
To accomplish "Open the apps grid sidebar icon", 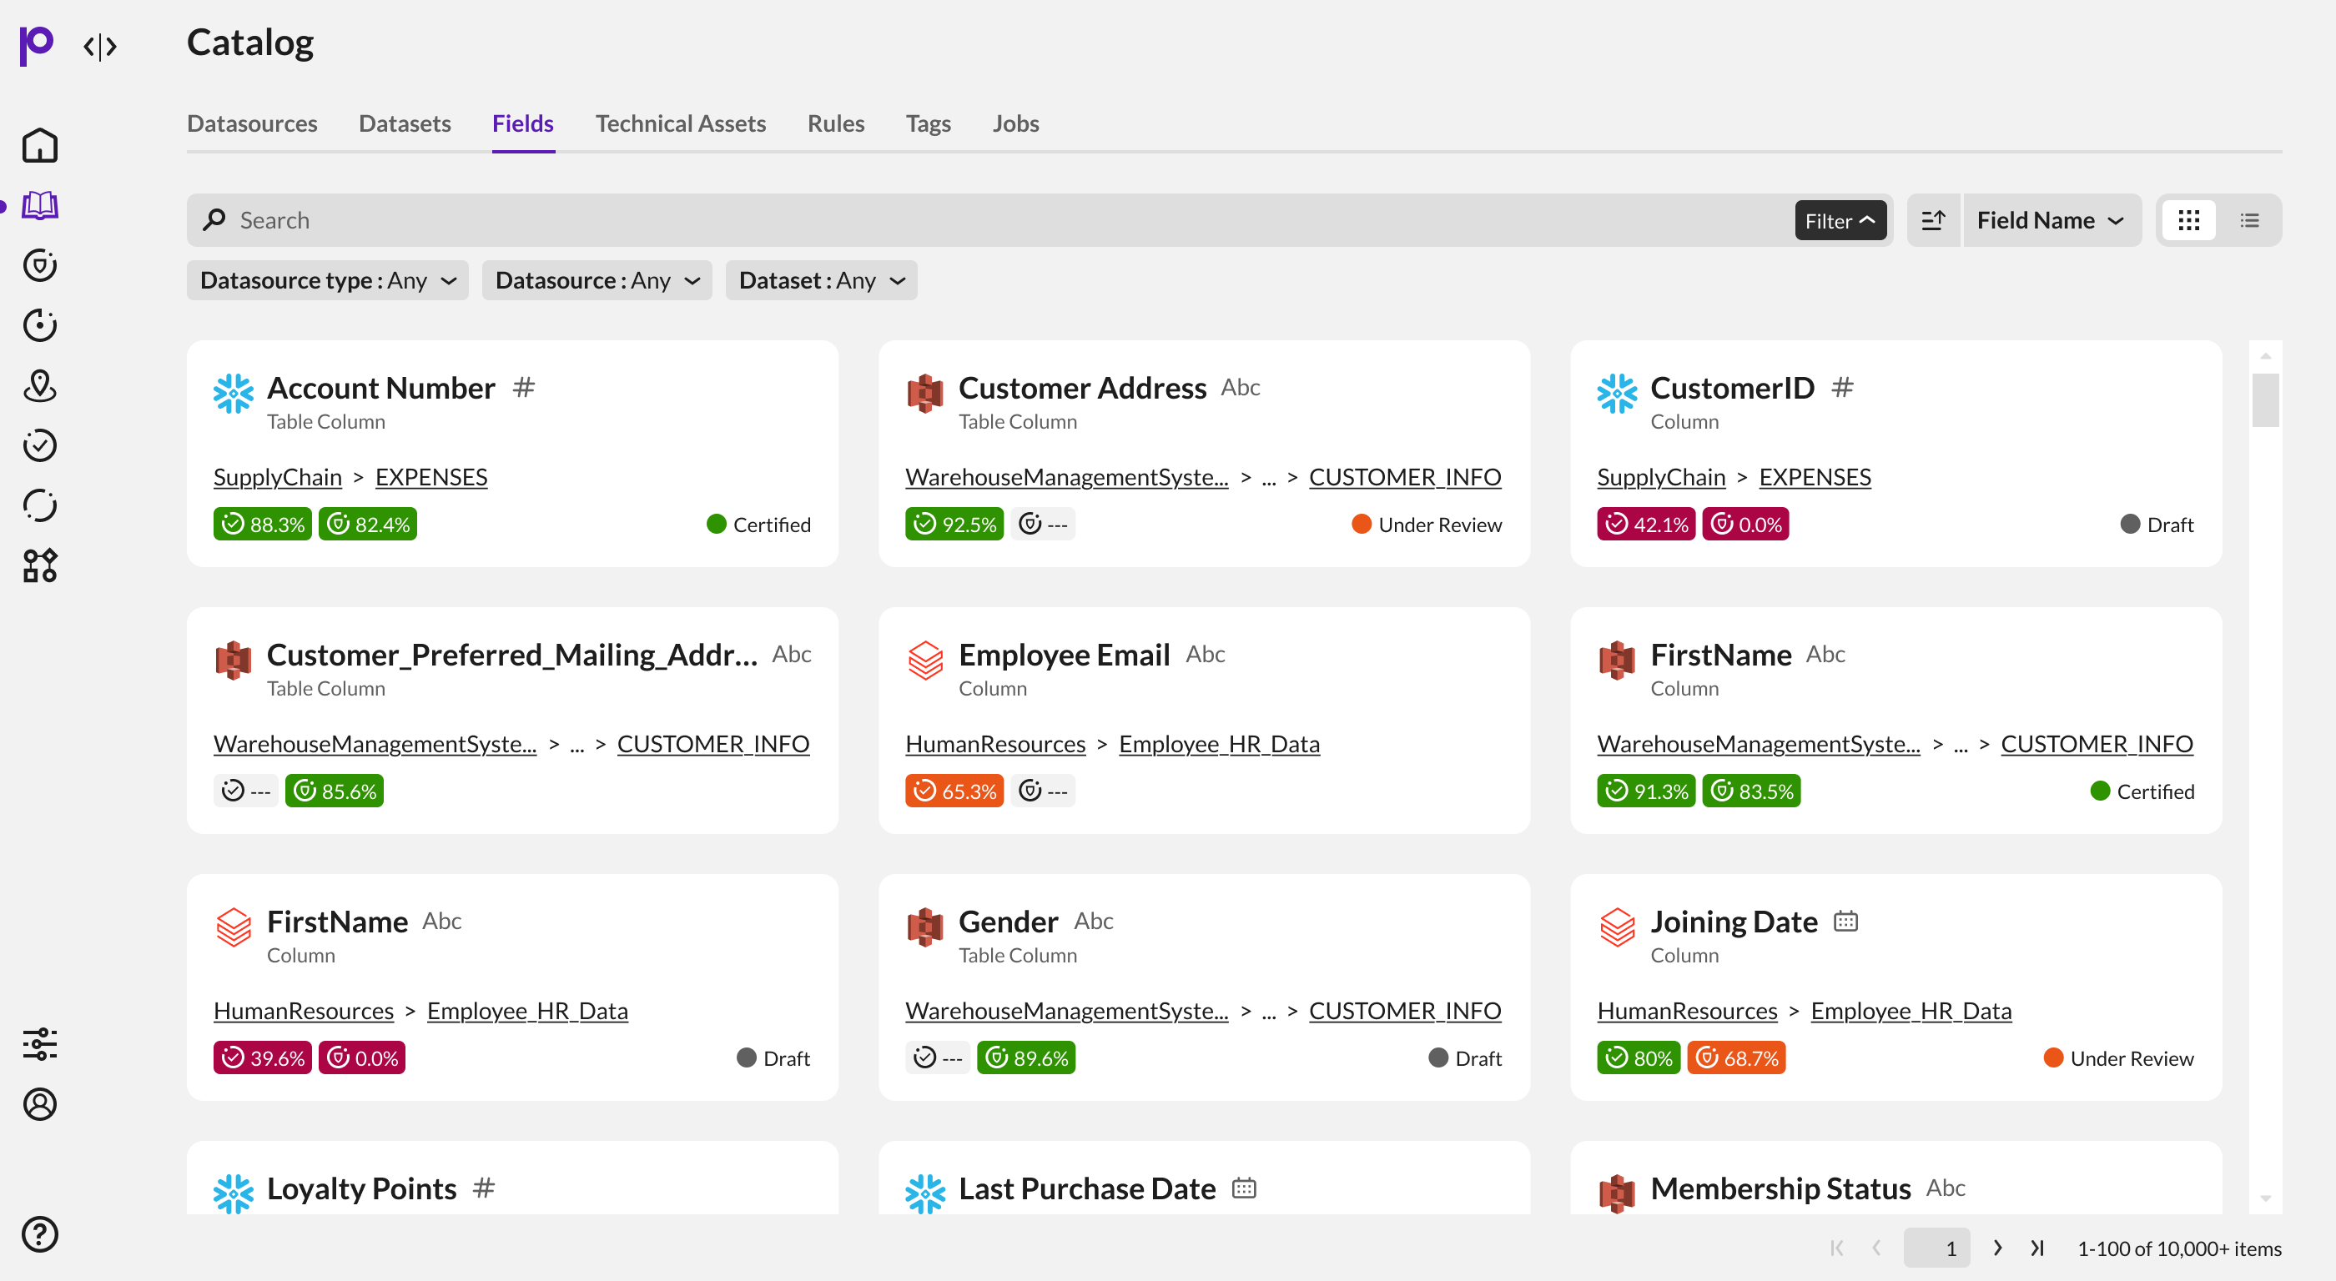I will [40, 565].
